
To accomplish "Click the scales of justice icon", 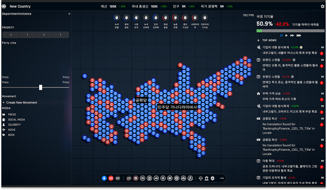I will tap(201, 178).
